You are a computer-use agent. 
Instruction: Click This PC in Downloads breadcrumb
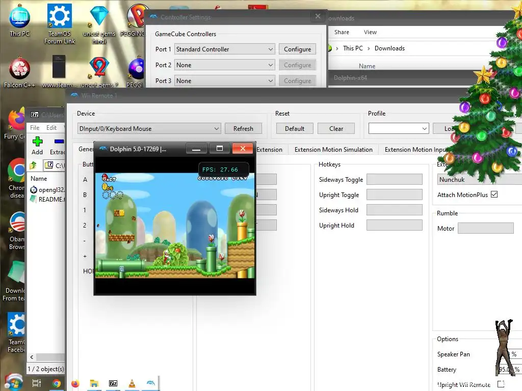click(353, 48)
